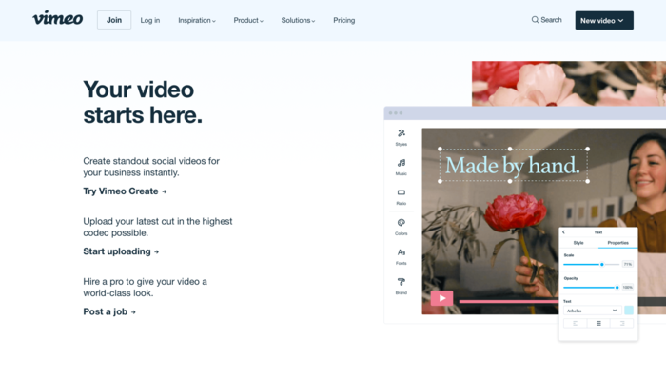Click the pink play button on video
This screenshot has height=381, width=666.
pyautogui.click(x=441, y=298)
